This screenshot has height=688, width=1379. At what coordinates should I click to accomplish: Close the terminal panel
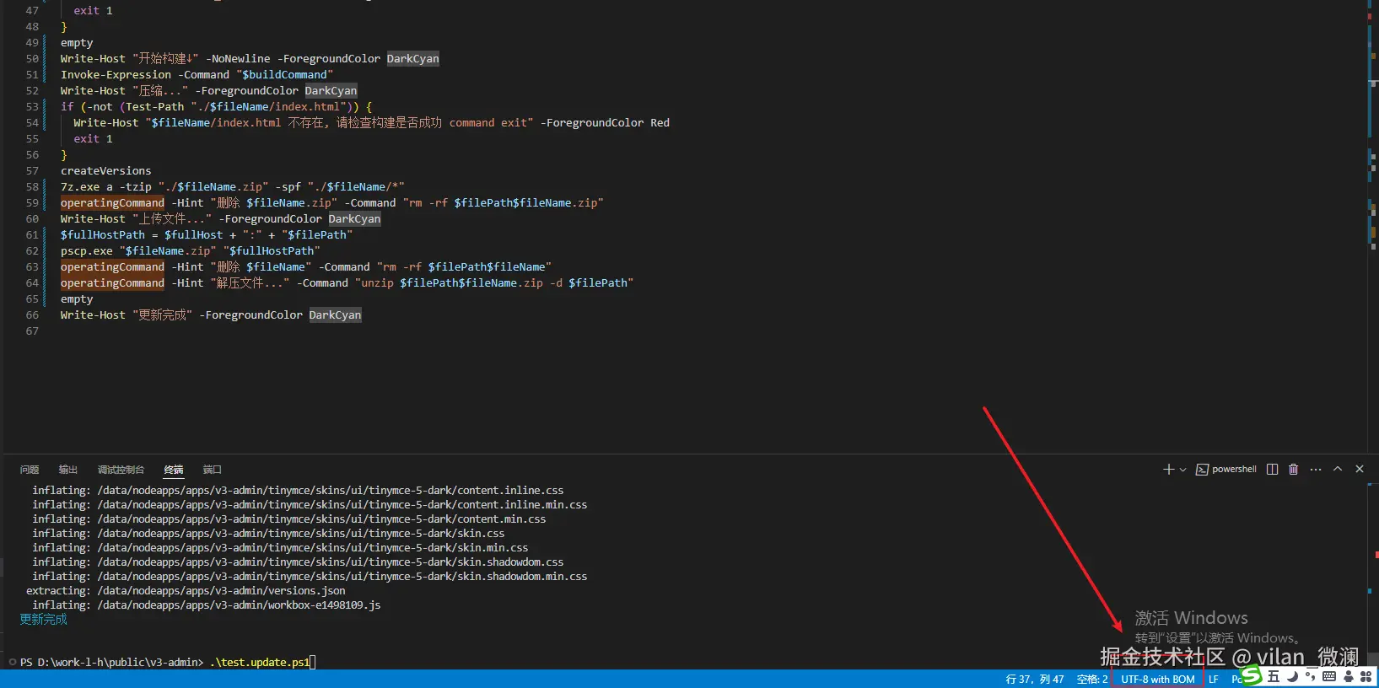(x=1360, y=469)
